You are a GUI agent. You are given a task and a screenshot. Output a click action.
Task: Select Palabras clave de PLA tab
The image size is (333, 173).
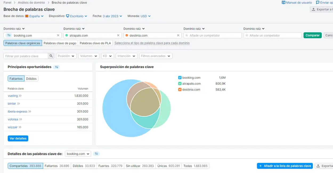click(95, 43)
